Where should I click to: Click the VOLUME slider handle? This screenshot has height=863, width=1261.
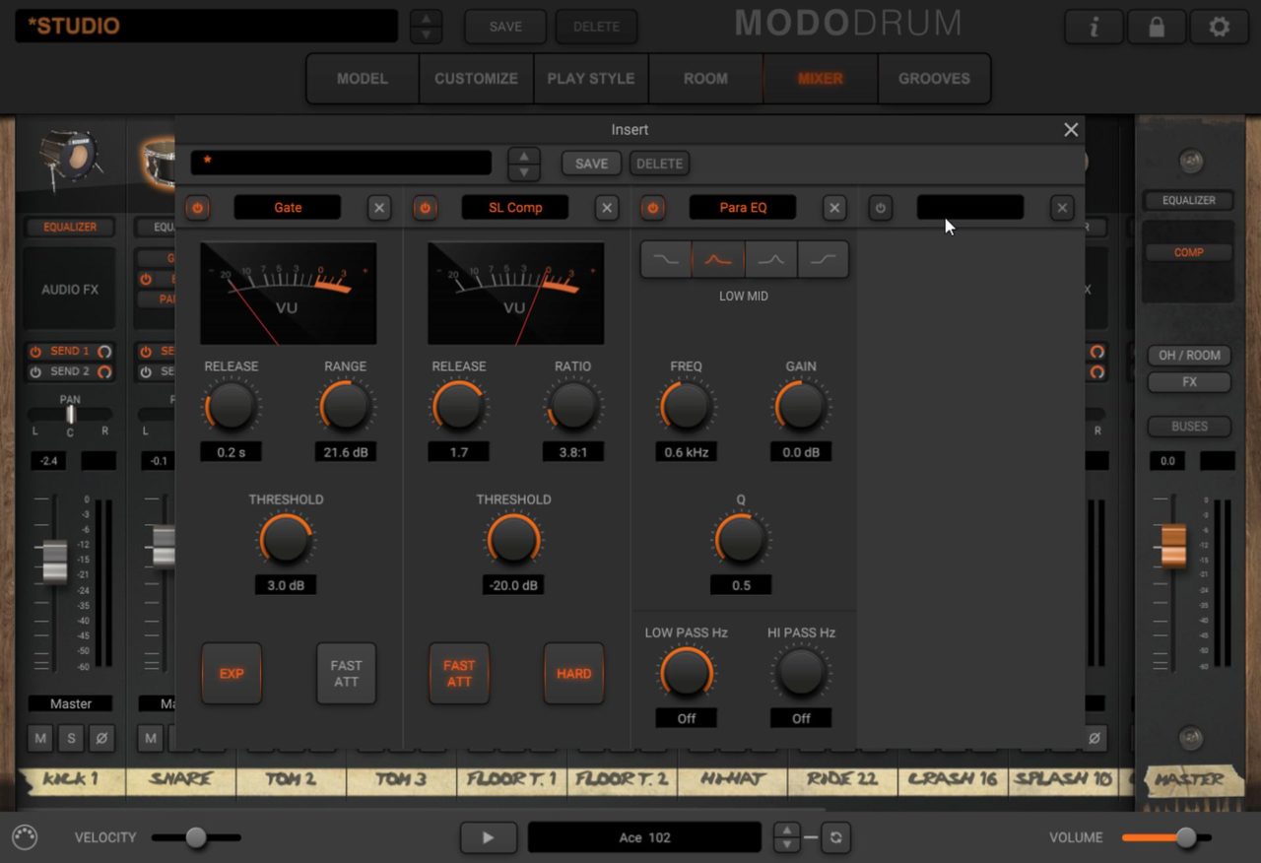pyautogui.click(x=1186, y=837)
